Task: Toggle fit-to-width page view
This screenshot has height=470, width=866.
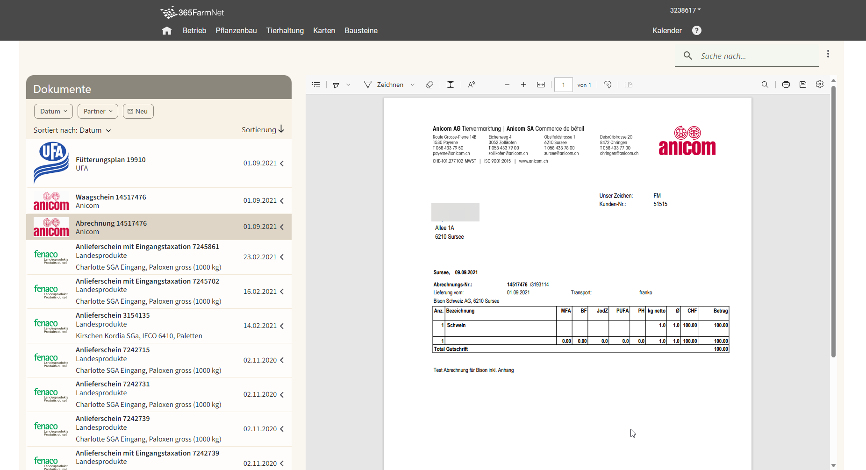Action: [x=541, y=85]
